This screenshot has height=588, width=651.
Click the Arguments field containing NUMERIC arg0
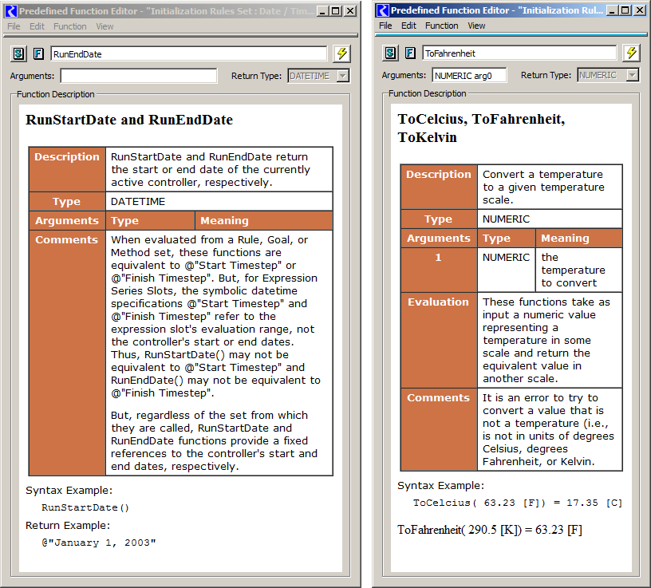[x=469, y=76]
